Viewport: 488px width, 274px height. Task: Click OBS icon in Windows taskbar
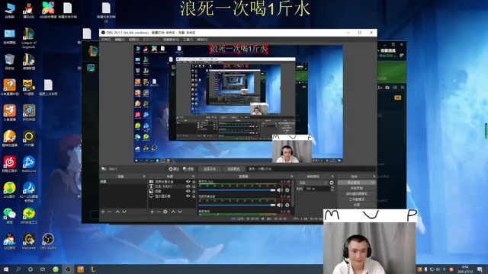tap(68, 269)
